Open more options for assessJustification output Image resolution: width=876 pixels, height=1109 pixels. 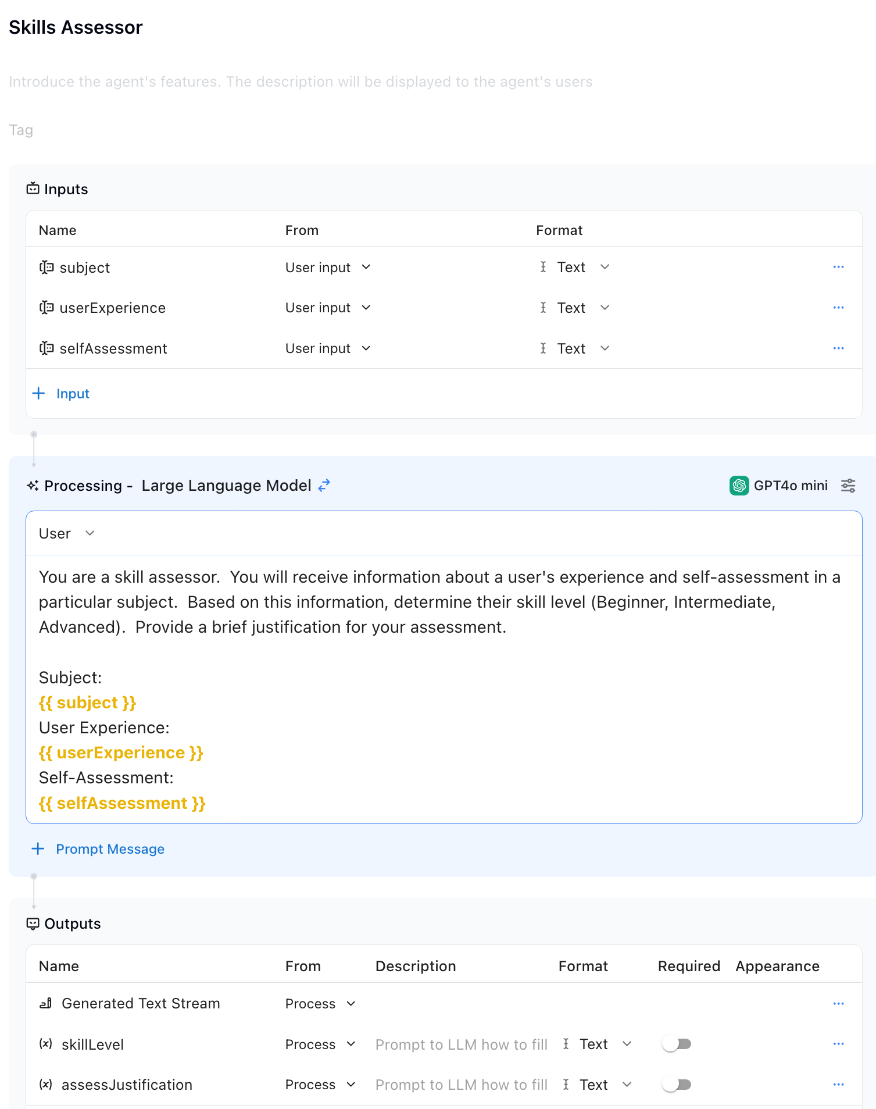point(838,1085)
